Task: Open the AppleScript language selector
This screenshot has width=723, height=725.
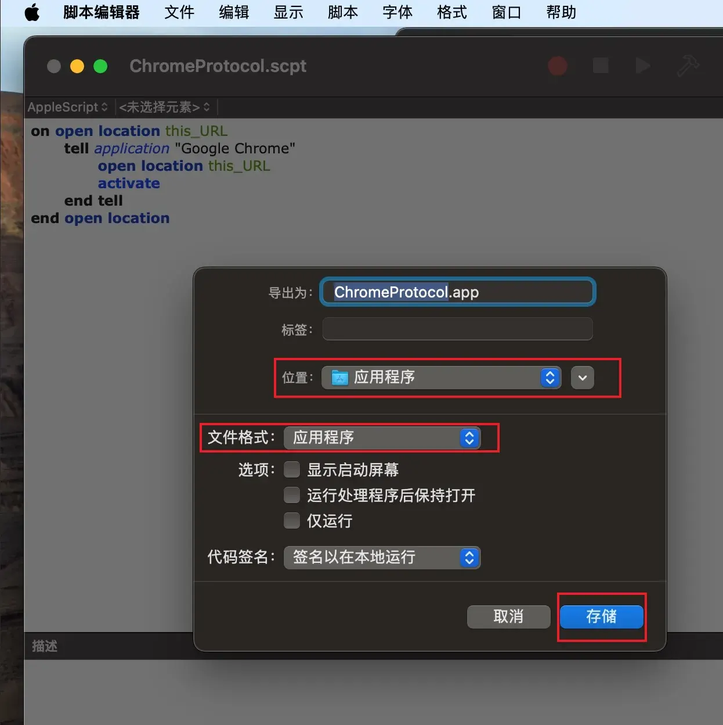Action: (x=68, y=107)
